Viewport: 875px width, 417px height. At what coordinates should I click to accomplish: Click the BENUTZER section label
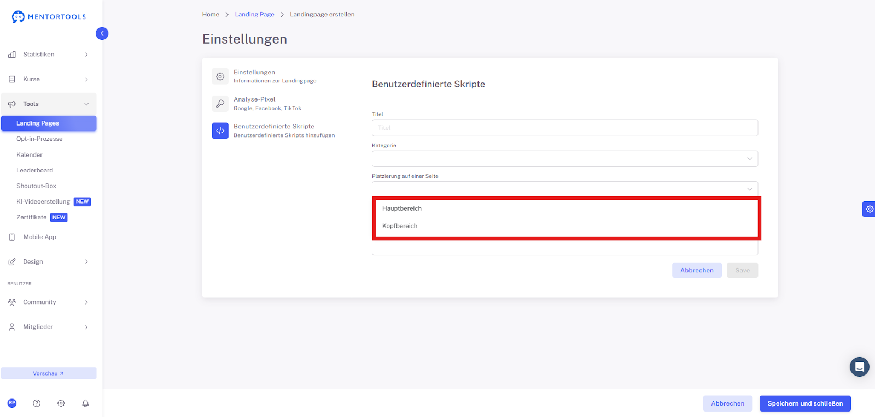click(x=19, y=284)
